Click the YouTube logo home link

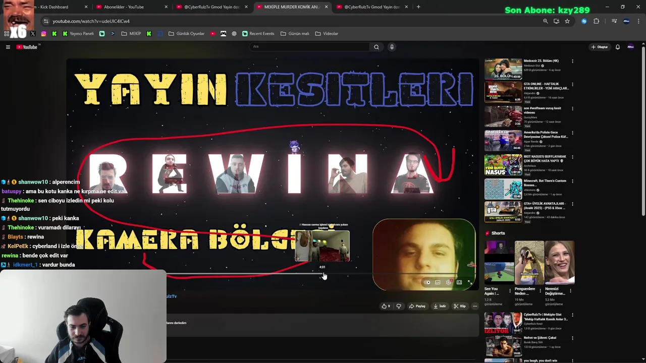pyautogui.click(x=27, y=47)
